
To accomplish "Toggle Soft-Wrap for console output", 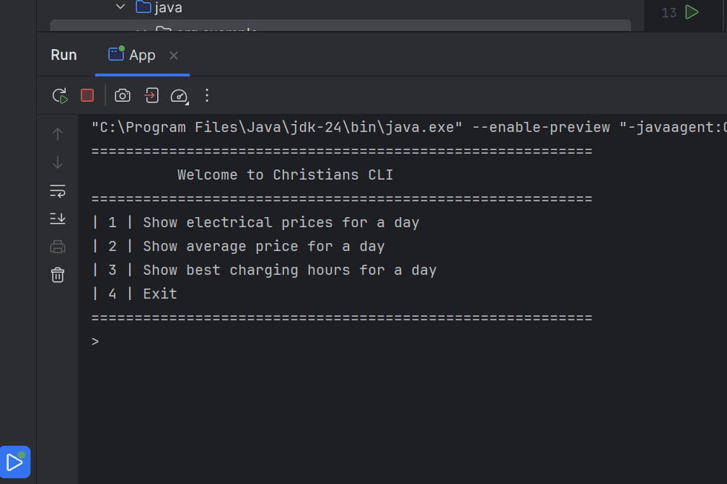I will click(58, 191).
